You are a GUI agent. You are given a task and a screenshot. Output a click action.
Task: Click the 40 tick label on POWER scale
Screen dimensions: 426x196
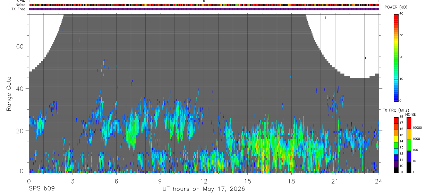coord(401,13)
